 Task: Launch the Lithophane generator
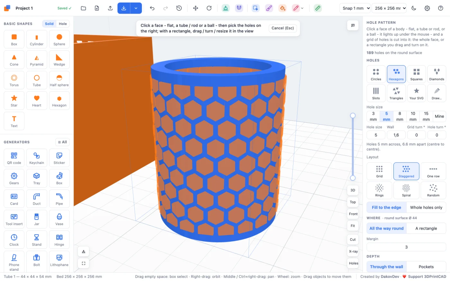[59, 260]
